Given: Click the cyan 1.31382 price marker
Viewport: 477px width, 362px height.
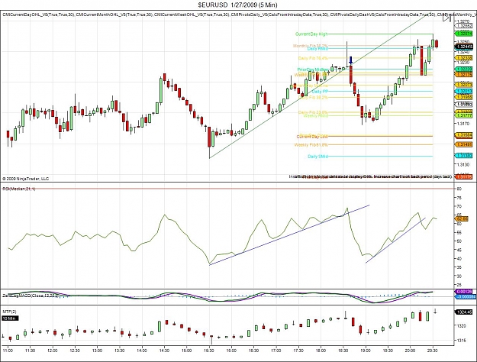Looking at the screenshot, I should point(463,156).
